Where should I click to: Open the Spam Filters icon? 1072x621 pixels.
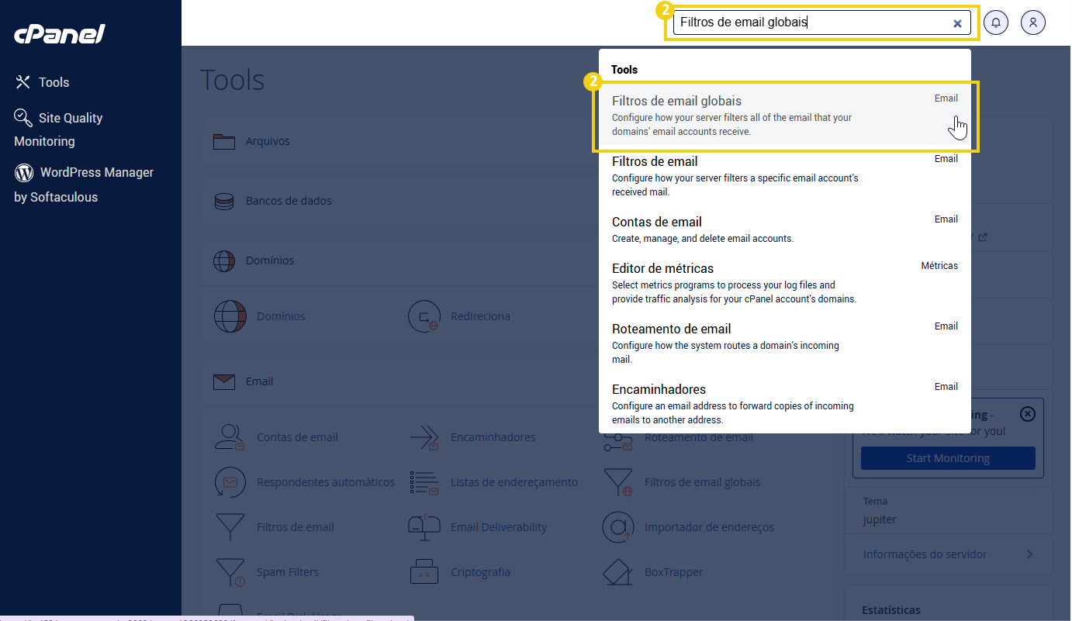pos(230,571)
